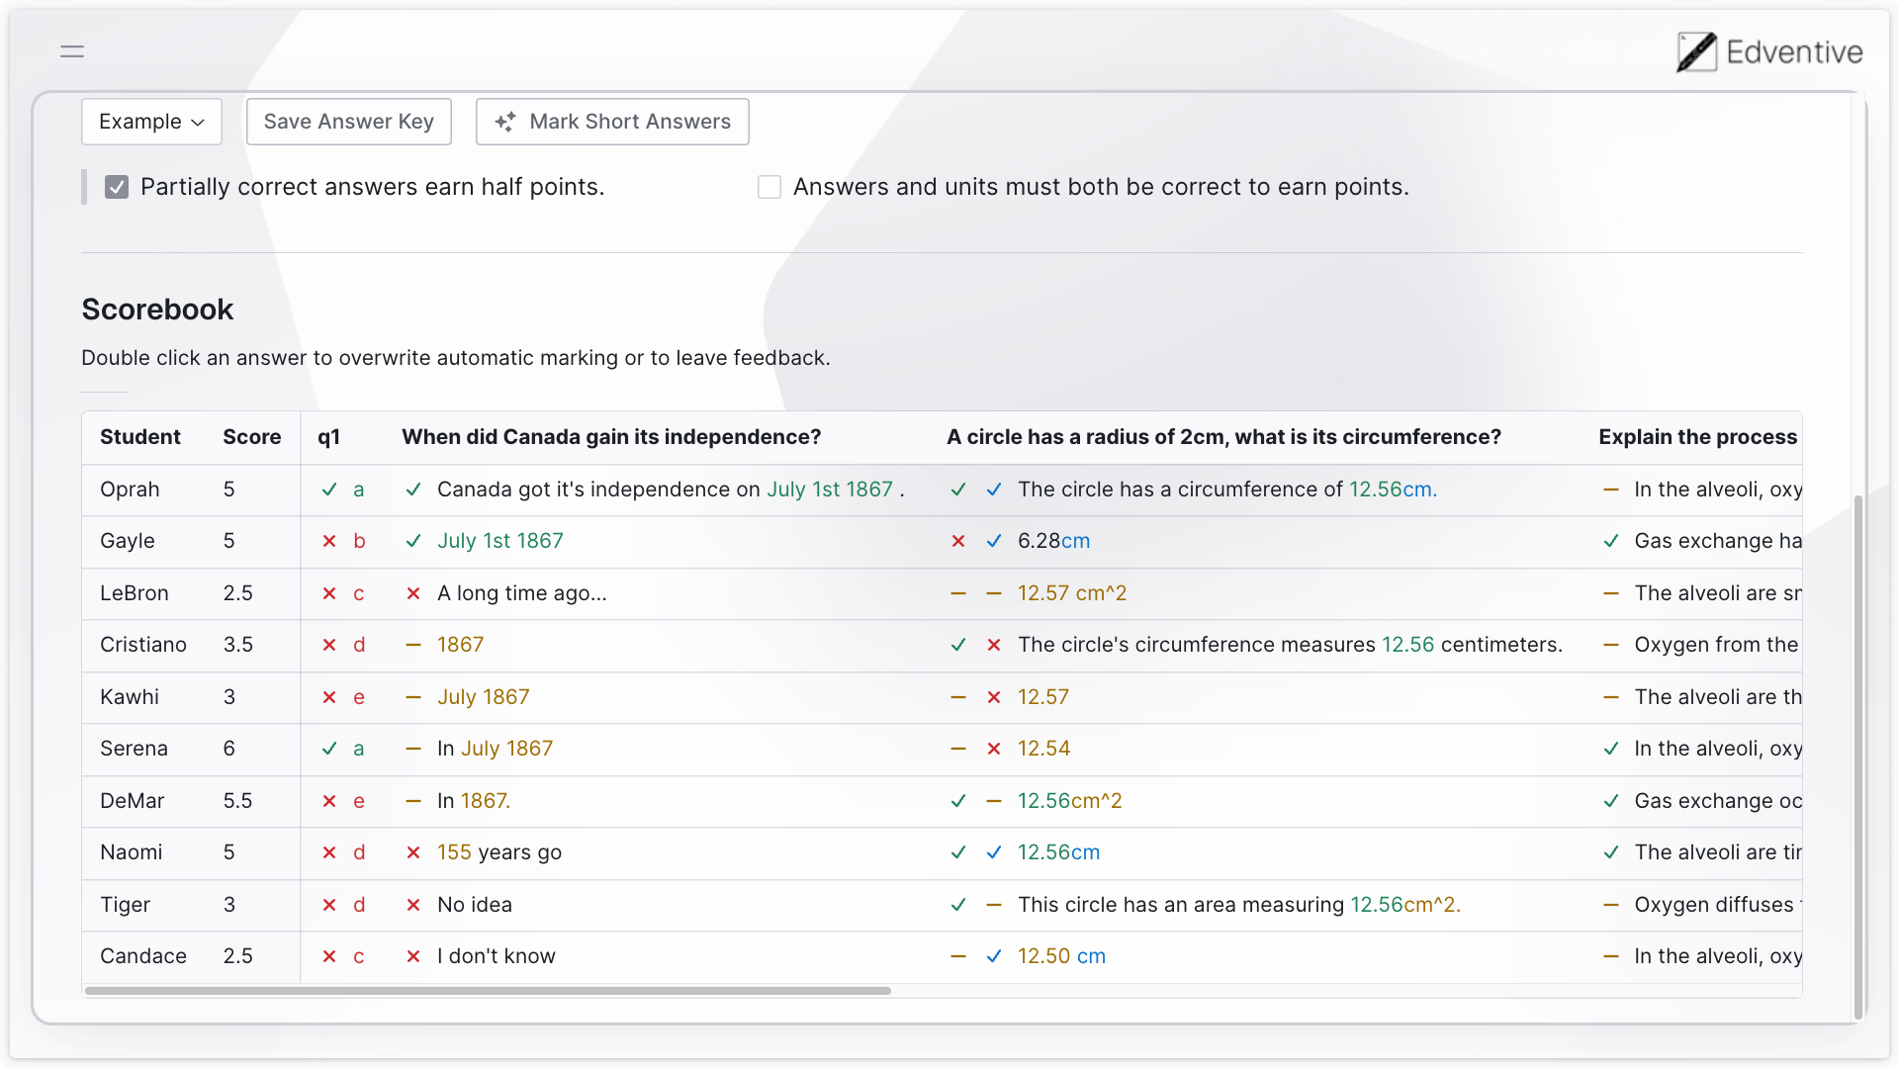Click red cross value mark in Gayle's circumference
The image size is (1899, 1068).
958,541
